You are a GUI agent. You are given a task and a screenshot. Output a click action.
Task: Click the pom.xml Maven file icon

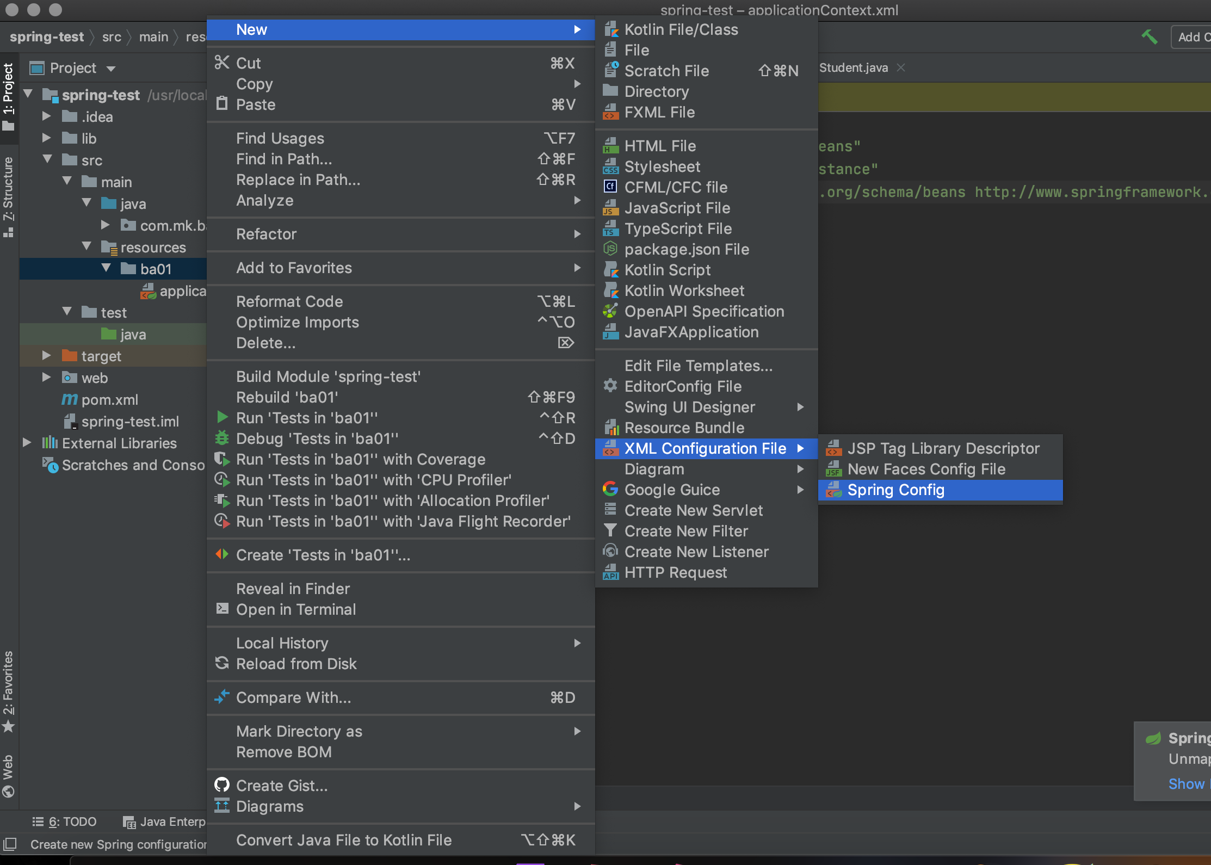click(70, 399)
